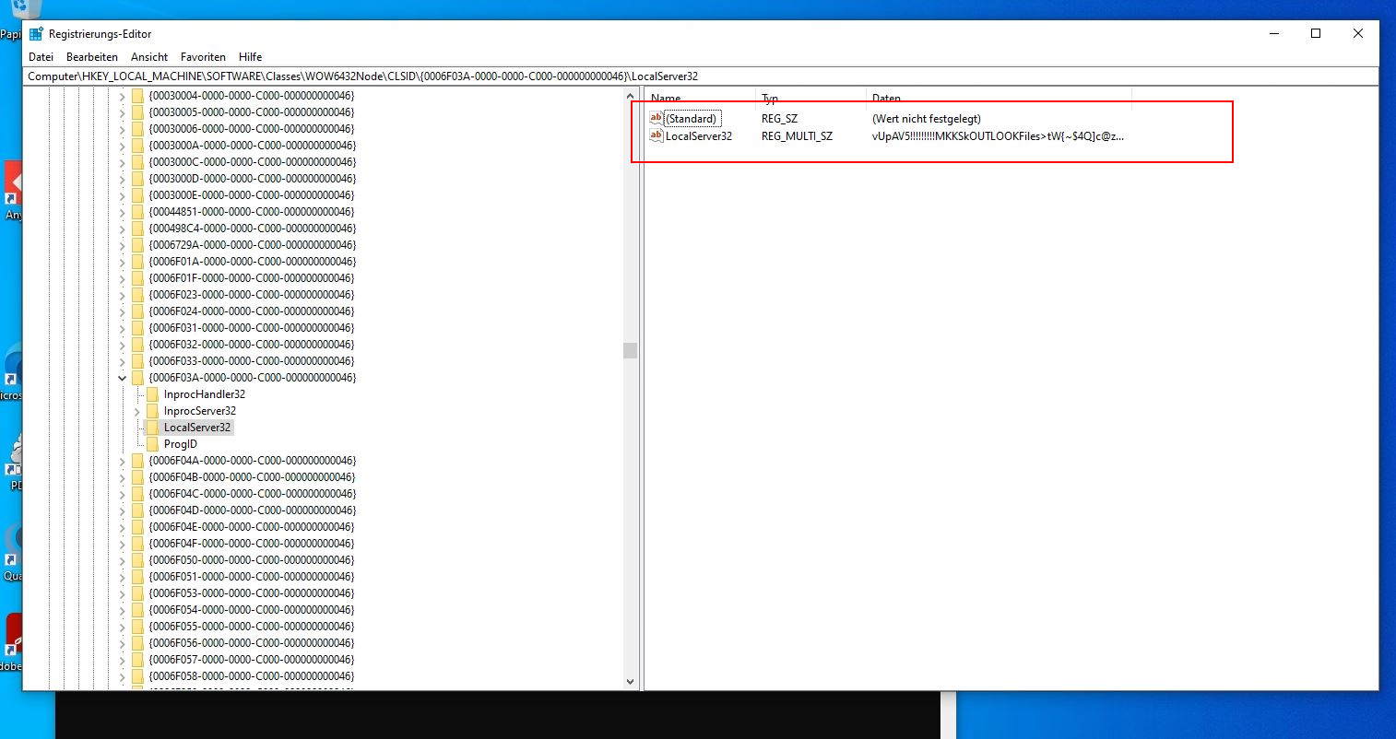This screenshot has height=739, width=1396.
Task: Expand the InprocServer32 subkey
Action: coord(136,411)
